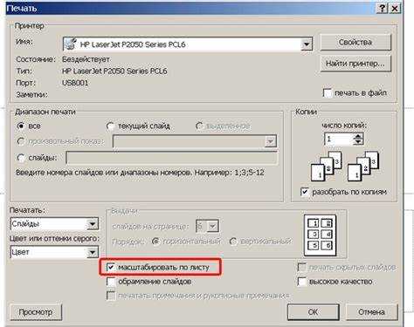Screen dimensions: 414x327
Task: Open the Печатать Слайды dropdown
Action: [x=93, y=224]
